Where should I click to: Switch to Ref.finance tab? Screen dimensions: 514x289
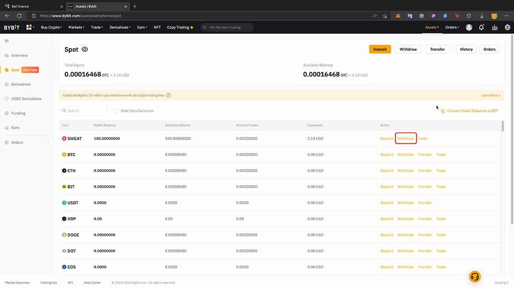[33, 6]
